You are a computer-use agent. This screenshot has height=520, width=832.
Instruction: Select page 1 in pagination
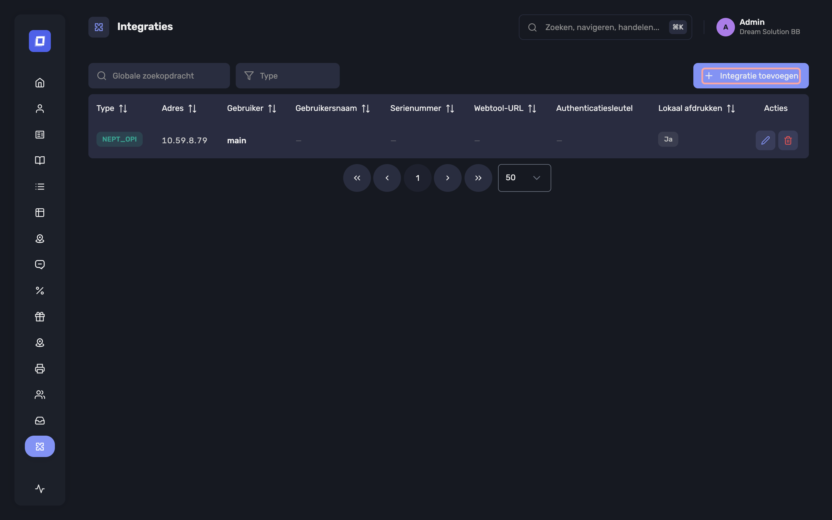417,178
